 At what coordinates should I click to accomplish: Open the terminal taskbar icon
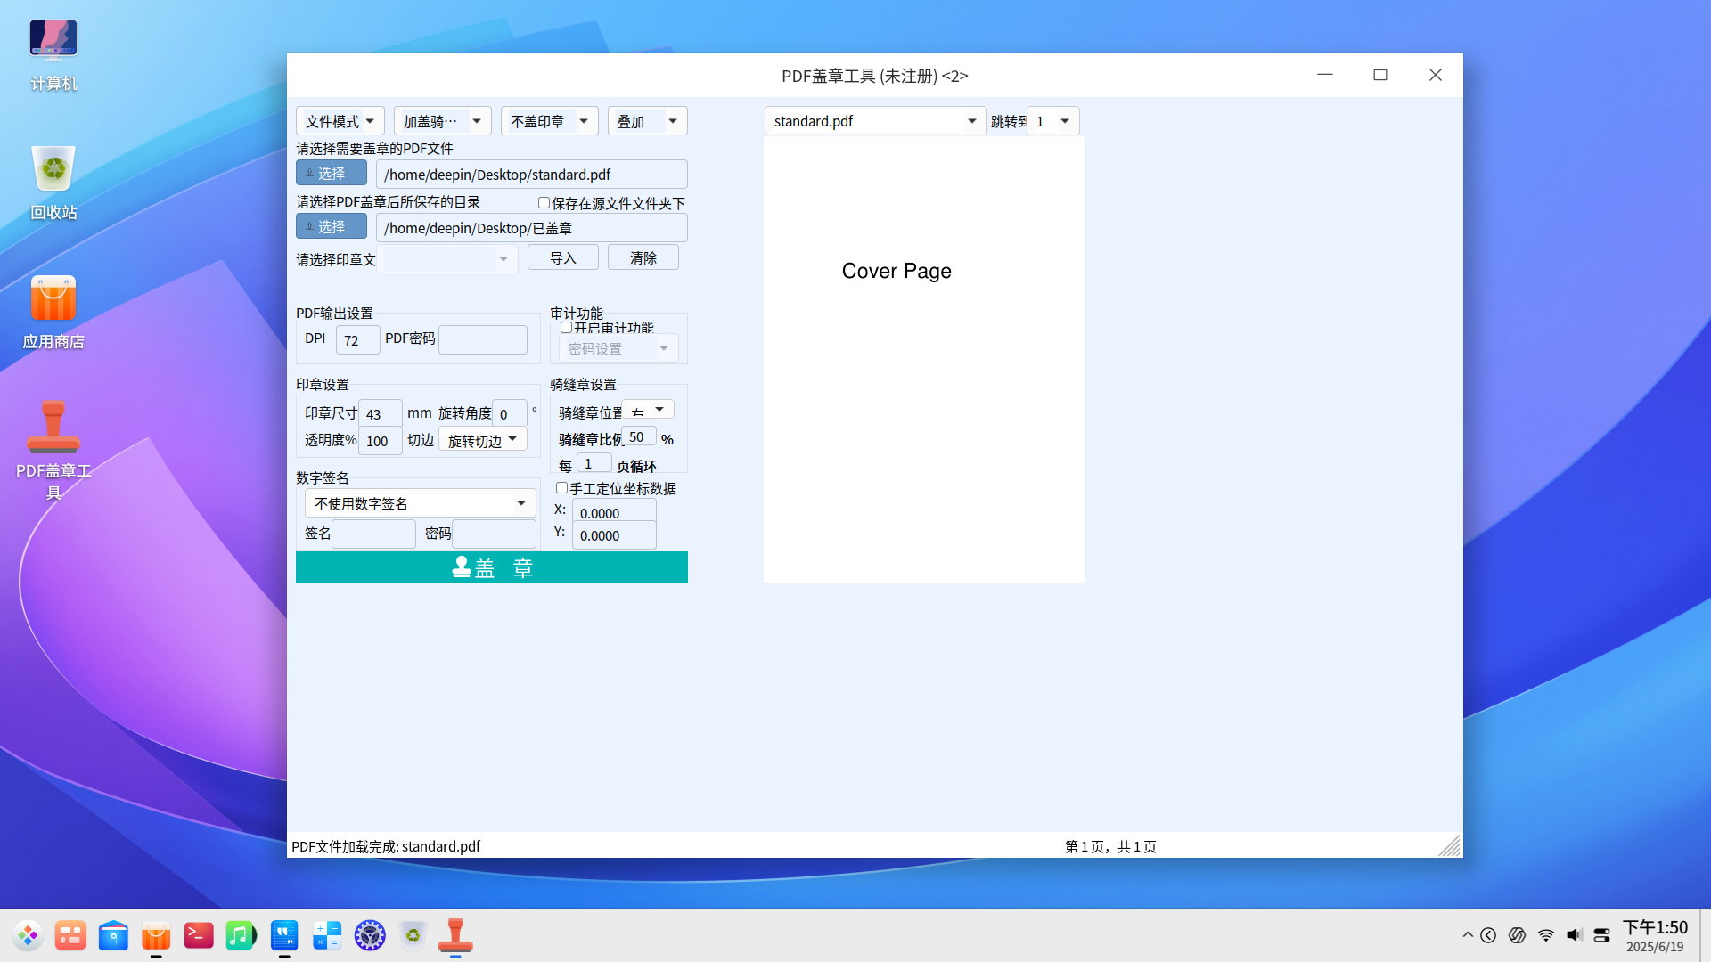pos(199,935)
